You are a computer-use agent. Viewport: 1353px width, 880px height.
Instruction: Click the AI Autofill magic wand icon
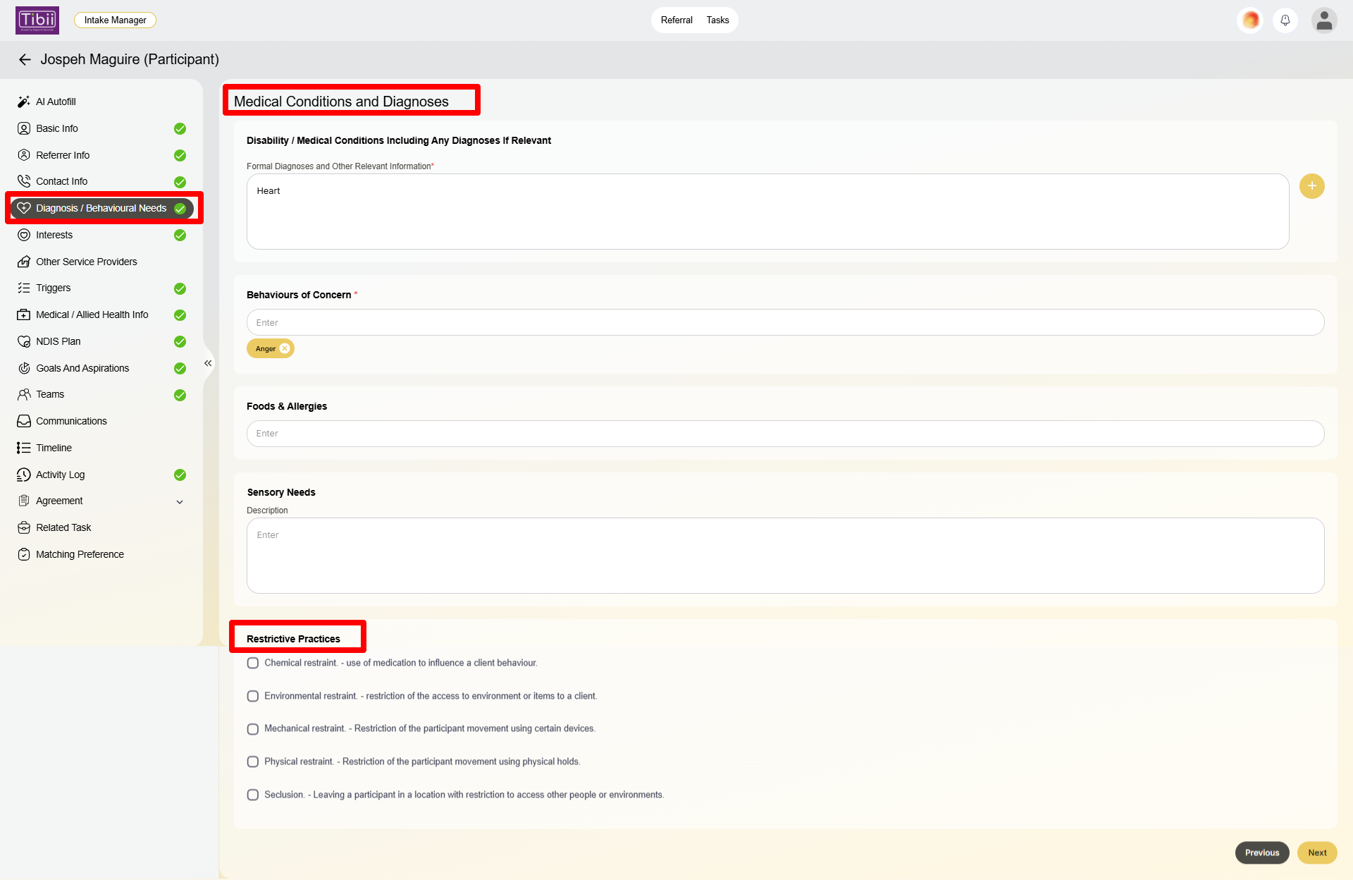tap(24, 102)
